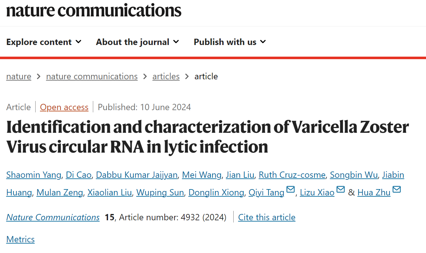This screenshot has height=253, width=426.
Task: Click the envelope icon next to Hua Zhu
Action: point(397,190)
